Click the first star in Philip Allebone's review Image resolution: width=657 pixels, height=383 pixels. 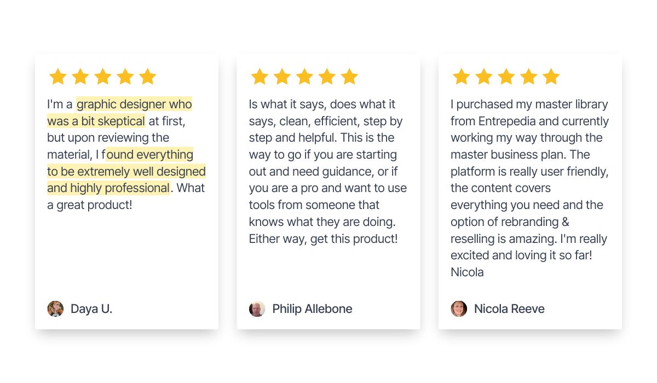(x=260, y=77)
